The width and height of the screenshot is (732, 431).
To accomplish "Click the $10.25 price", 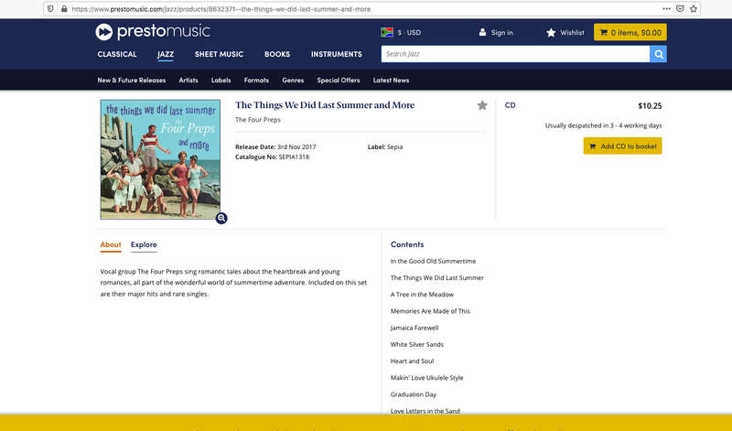I will [650, 106].
